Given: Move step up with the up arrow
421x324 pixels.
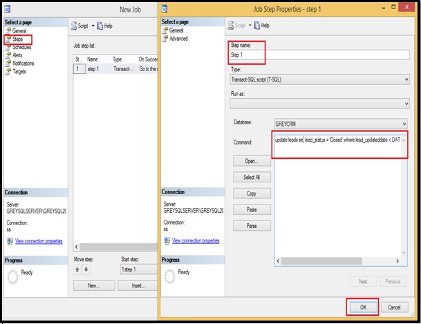Looking at the screenshot, I should tap(77, 269).
